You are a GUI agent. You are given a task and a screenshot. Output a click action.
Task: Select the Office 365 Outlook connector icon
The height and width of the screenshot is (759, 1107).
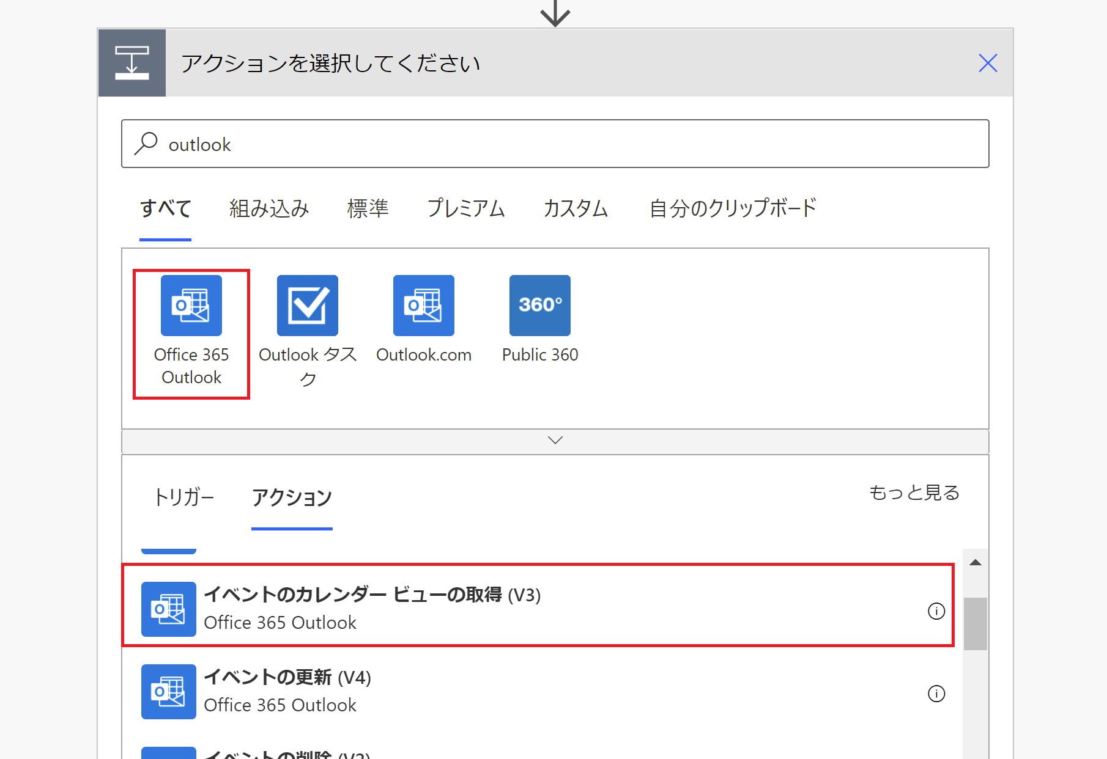click(191, 306)
